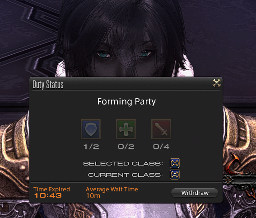Click the Time Expired label
Viewport: 256px width, 218px height.
(51, 189)
